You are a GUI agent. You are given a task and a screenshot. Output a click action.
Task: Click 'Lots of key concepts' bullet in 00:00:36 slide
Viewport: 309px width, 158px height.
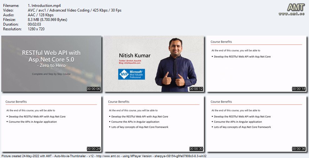pyautogui.click(x=242, y=127)
